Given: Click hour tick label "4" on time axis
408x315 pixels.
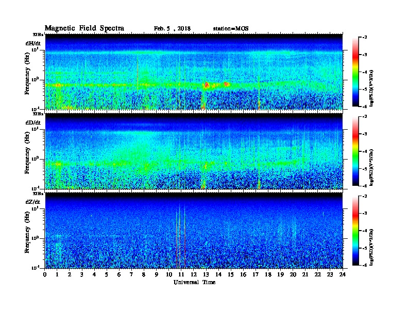Looking at the screenshot, I should pos(94,274).
